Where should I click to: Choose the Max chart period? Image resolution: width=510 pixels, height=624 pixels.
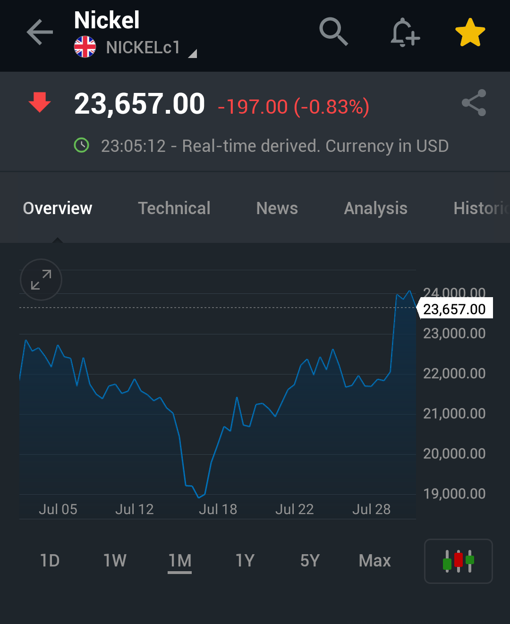375,560
